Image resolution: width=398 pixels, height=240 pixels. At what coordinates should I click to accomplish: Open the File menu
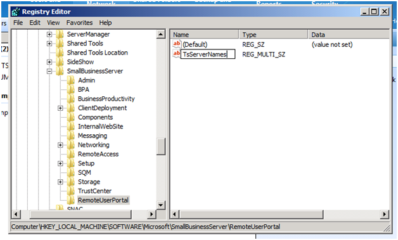18,23
